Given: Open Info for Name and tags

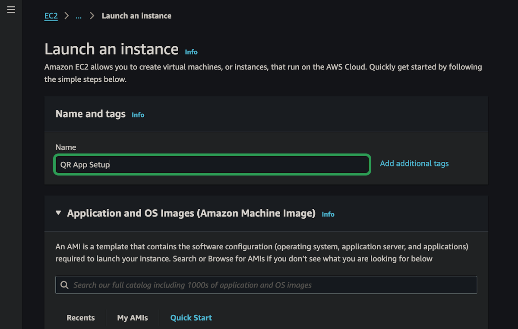Looking at the screenshot, I should (x=138, y=115).
